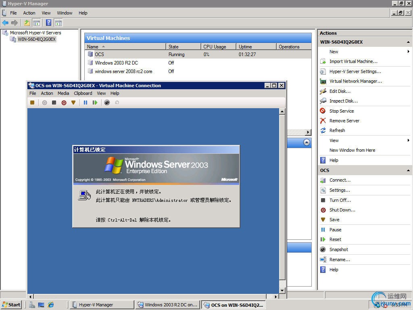413x310 pixels.
Task: Collapse the WIN-S6D4IQ2G0EX actions section
Action: [x=408, y=42]
